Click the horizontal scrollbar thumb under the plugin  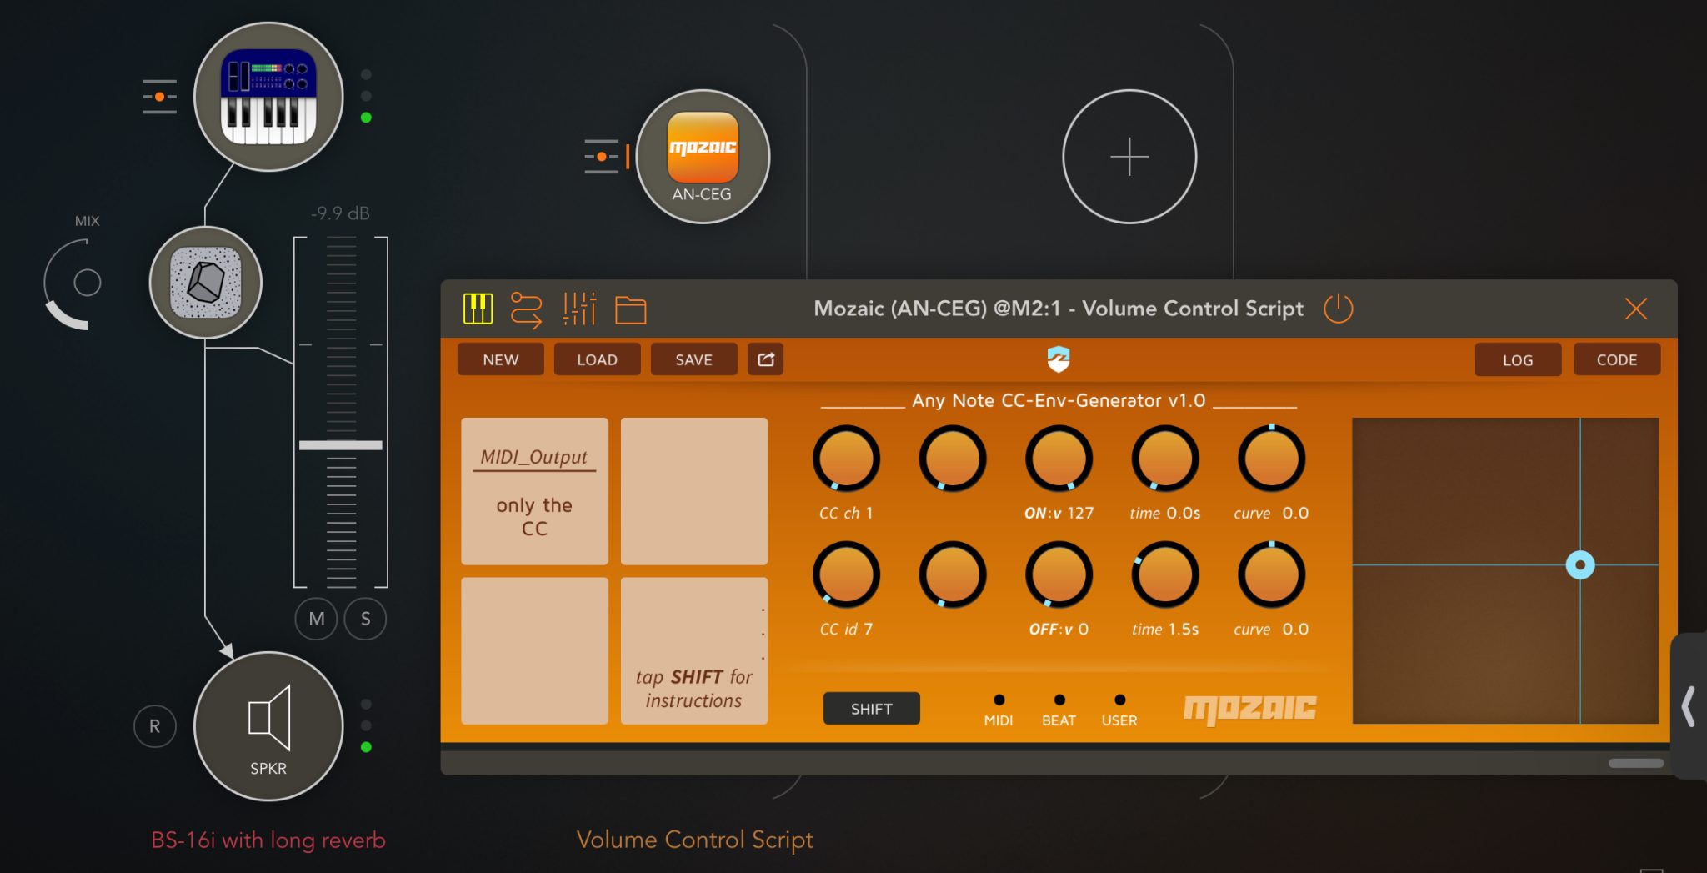pos(1636,763)
